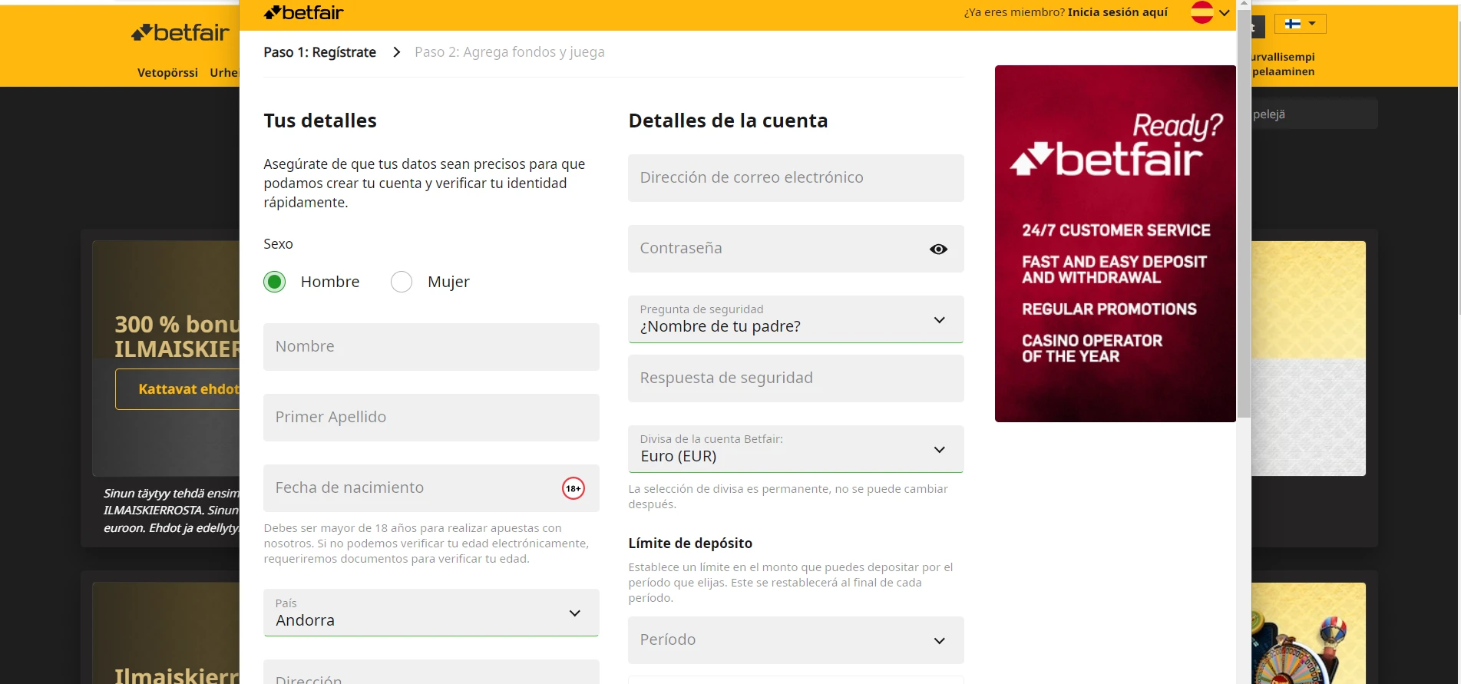Open the Pregunta de seguridad dropdown
This screenshot has height=684, width=1461.
tap(795, 319)
